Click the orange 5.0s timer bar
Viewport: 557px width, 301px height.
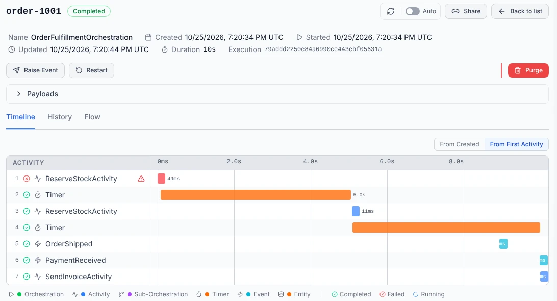(256, 195)
